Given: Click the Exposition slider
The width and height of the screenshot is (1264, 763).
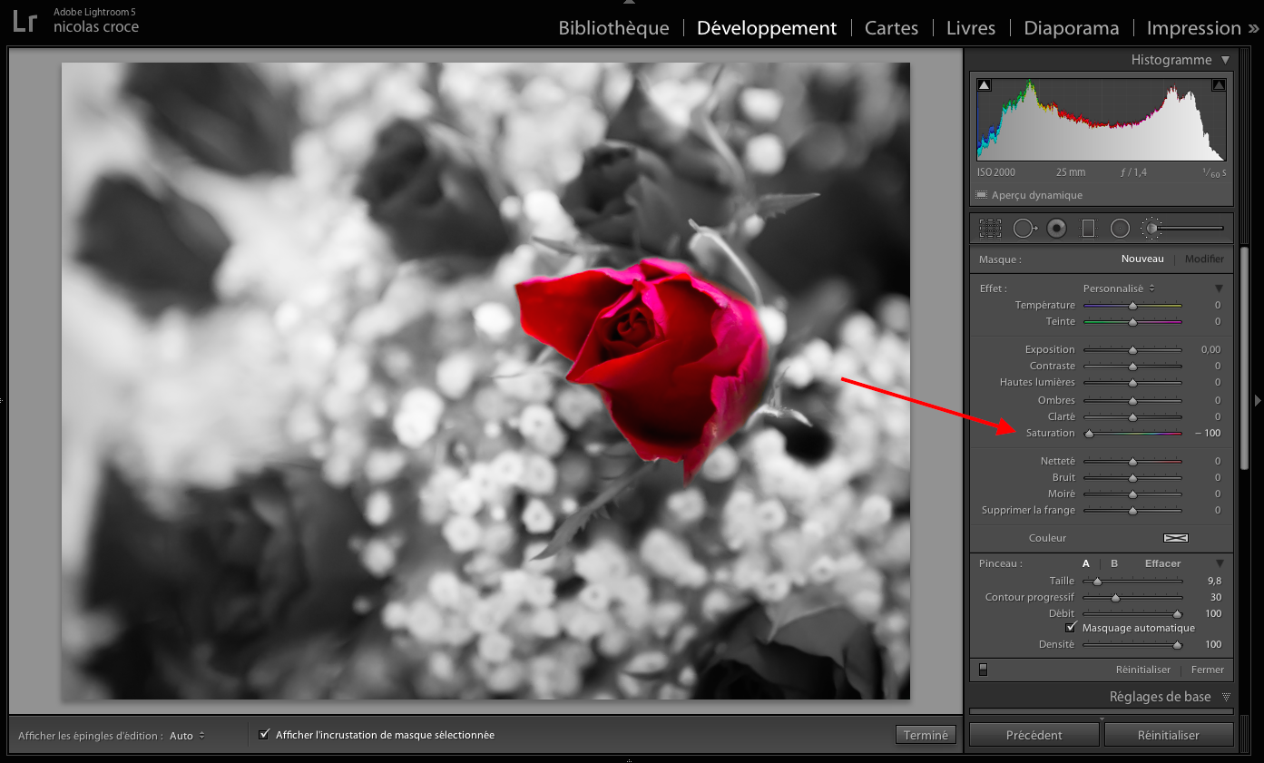Looking at the screenshot, I should [1133, 349].
